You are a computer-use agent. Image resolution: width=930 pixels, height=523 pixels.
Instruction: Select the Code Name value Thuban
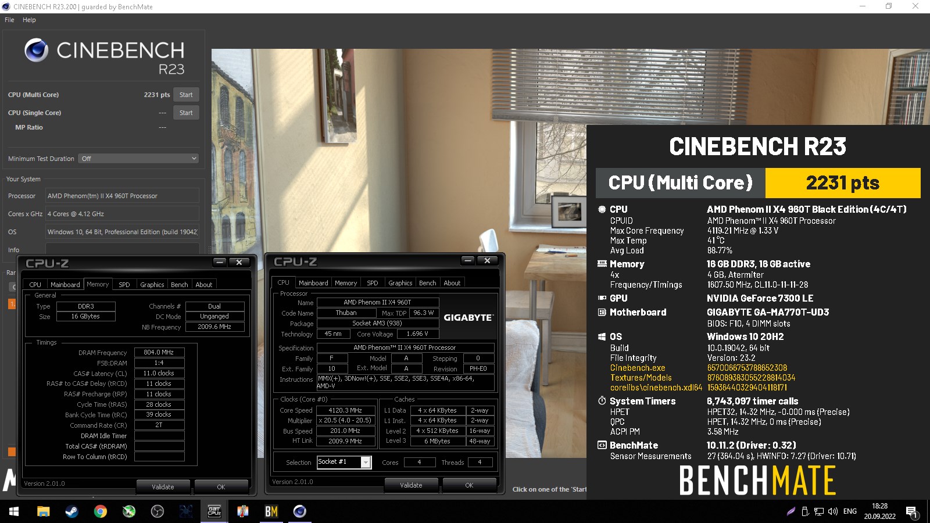point(346,313)
